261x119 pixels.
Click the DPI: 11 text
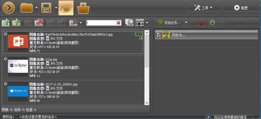35,76
